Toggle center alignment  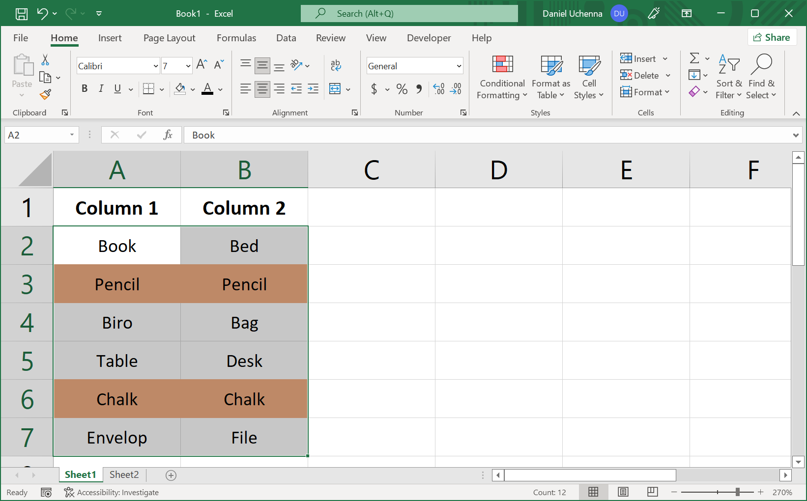(x=262, y=89)
